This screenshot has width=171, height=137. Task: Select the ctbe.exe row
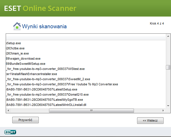(x=86, y=48)
